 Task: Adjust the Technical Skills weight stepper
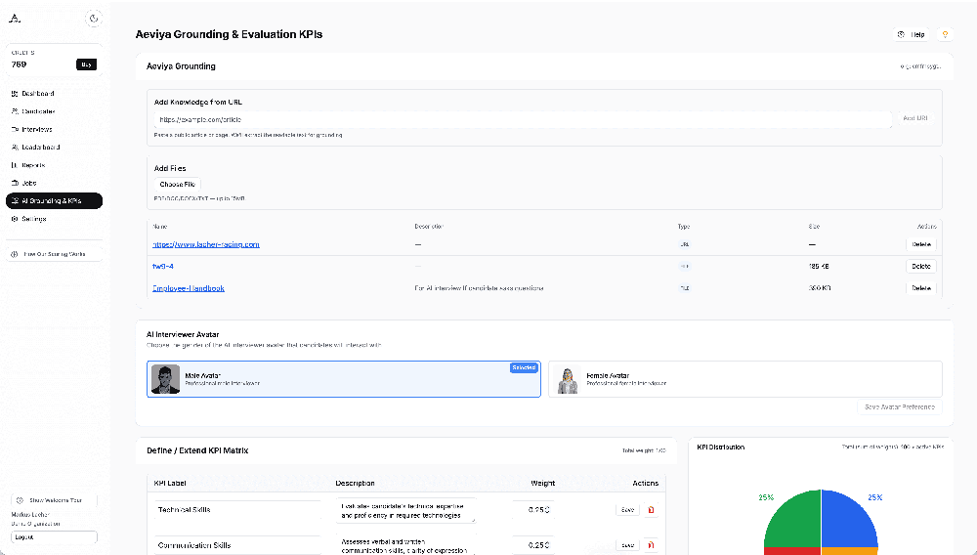pos(532,510)
